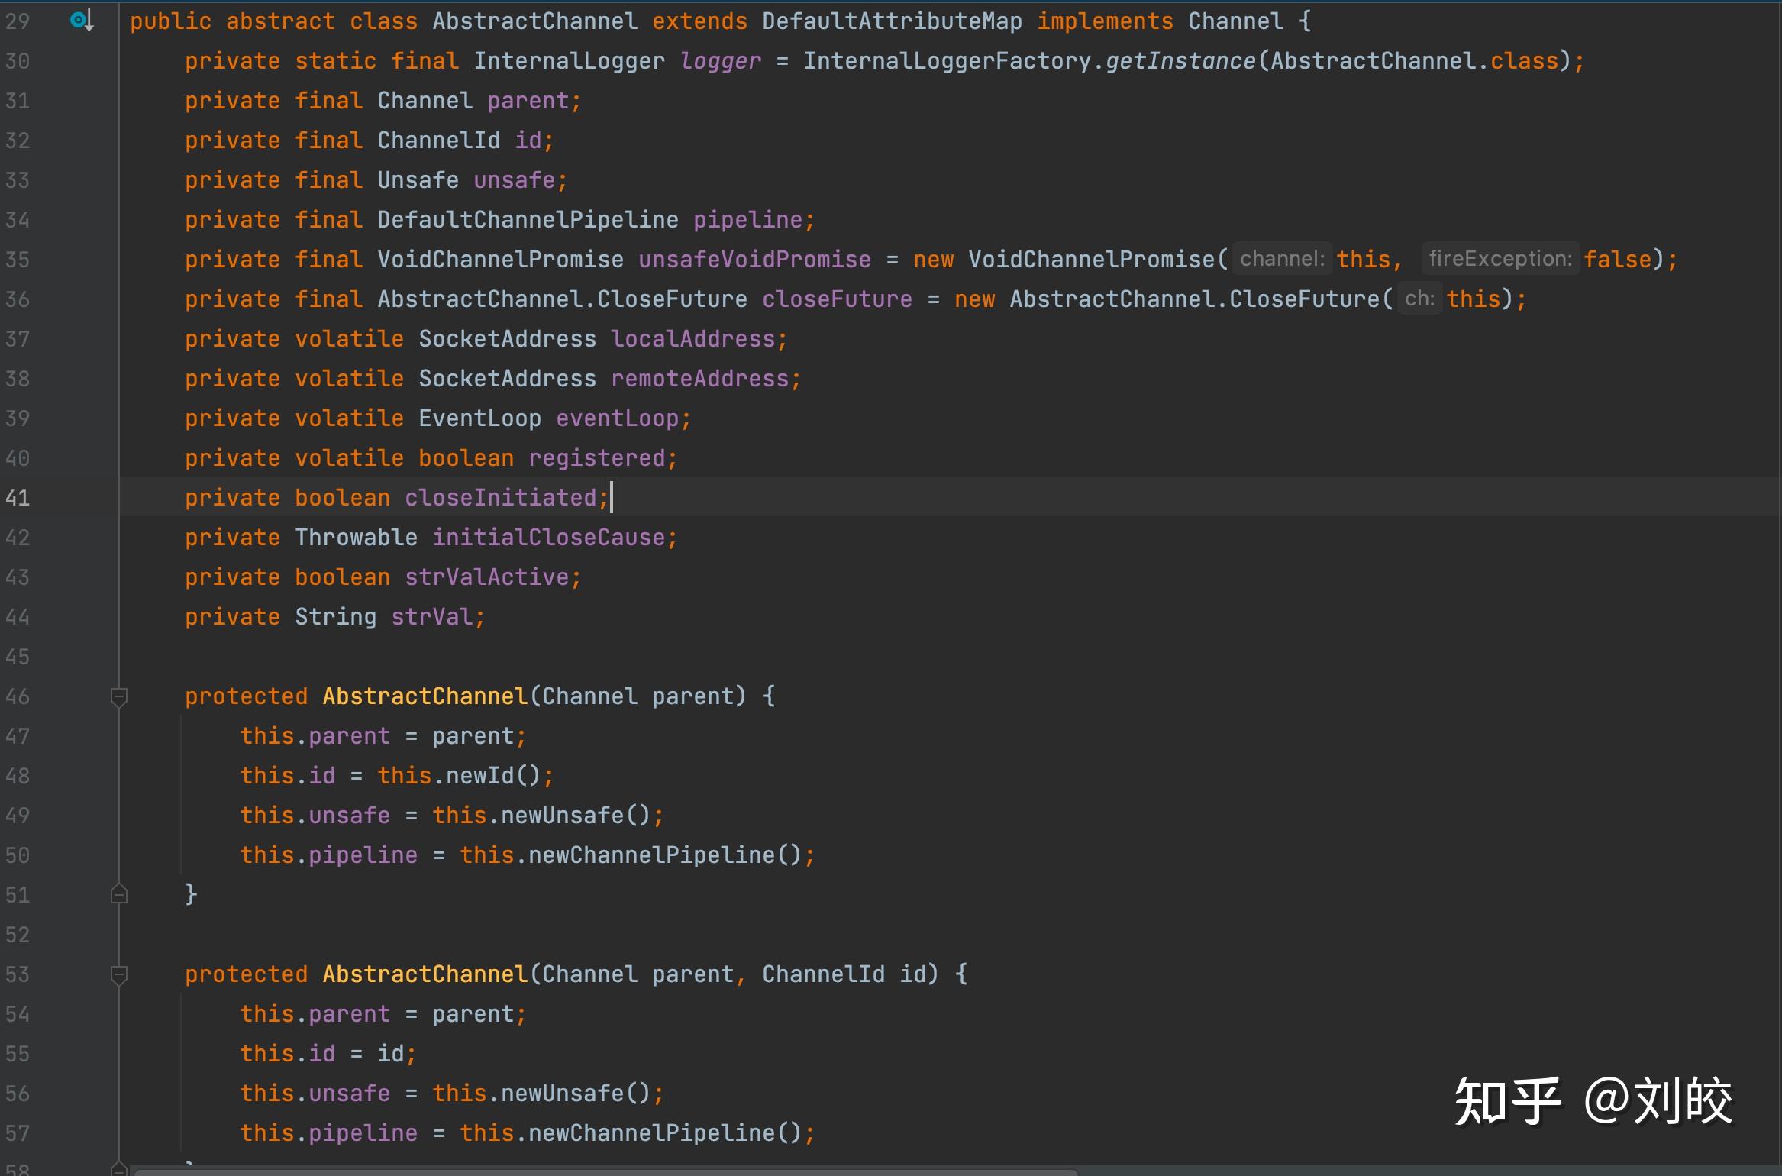Collapse the first AbstractChannel constructor at line 46
The height and width of the screenshot is (1176, 1782).
[118, 696]
